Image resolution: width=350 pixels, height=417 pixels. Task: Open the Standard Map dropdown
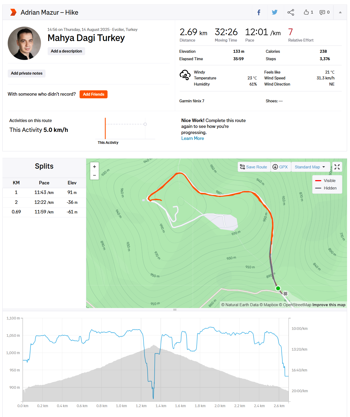tap(310, 167)
